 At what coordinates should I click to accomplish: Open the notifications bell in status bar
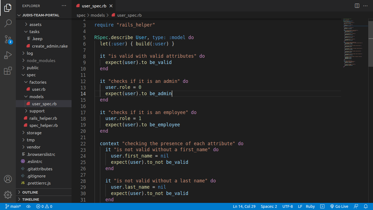pos(366,206)
